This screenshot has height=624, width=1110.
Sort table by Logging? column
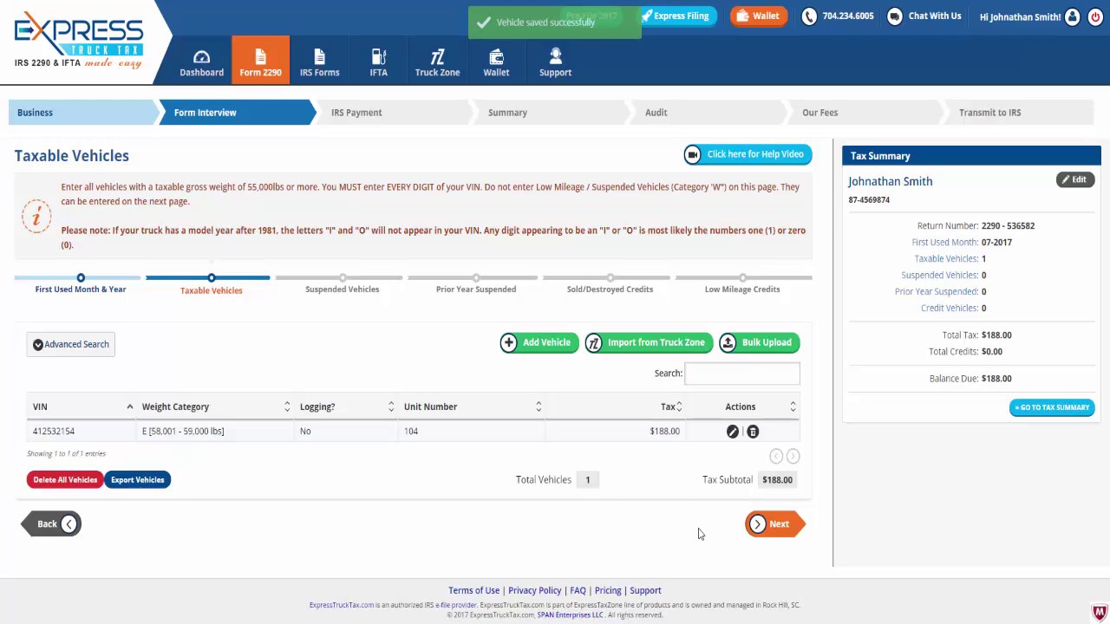346,406
